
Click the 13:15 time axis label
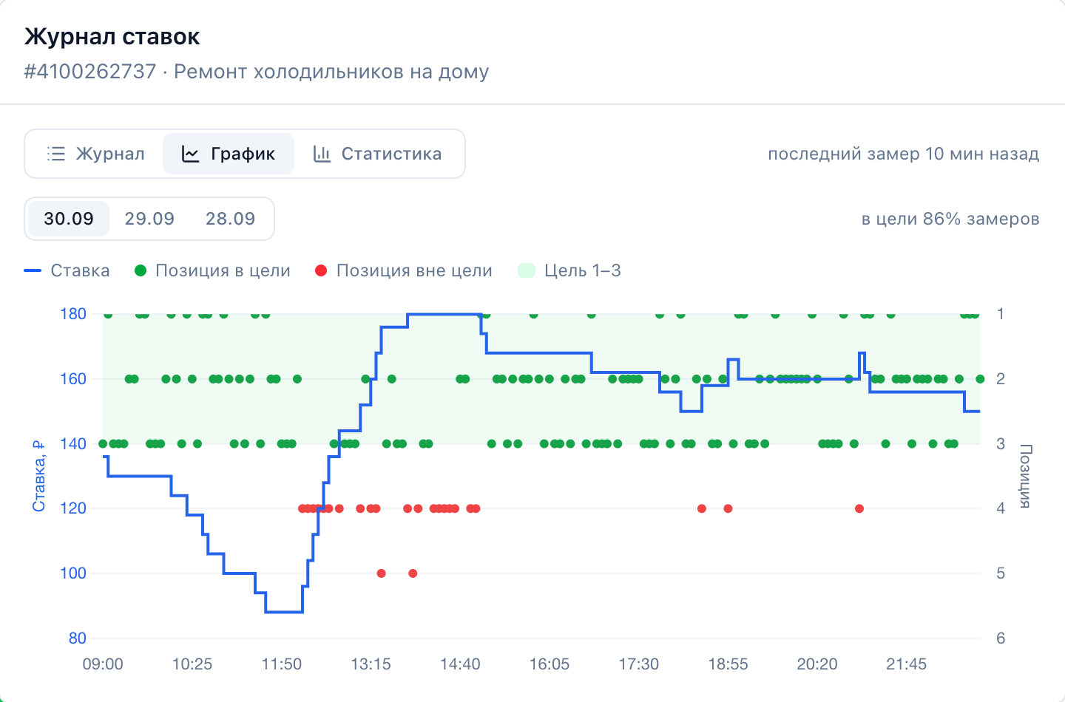[x=371, y=664]
